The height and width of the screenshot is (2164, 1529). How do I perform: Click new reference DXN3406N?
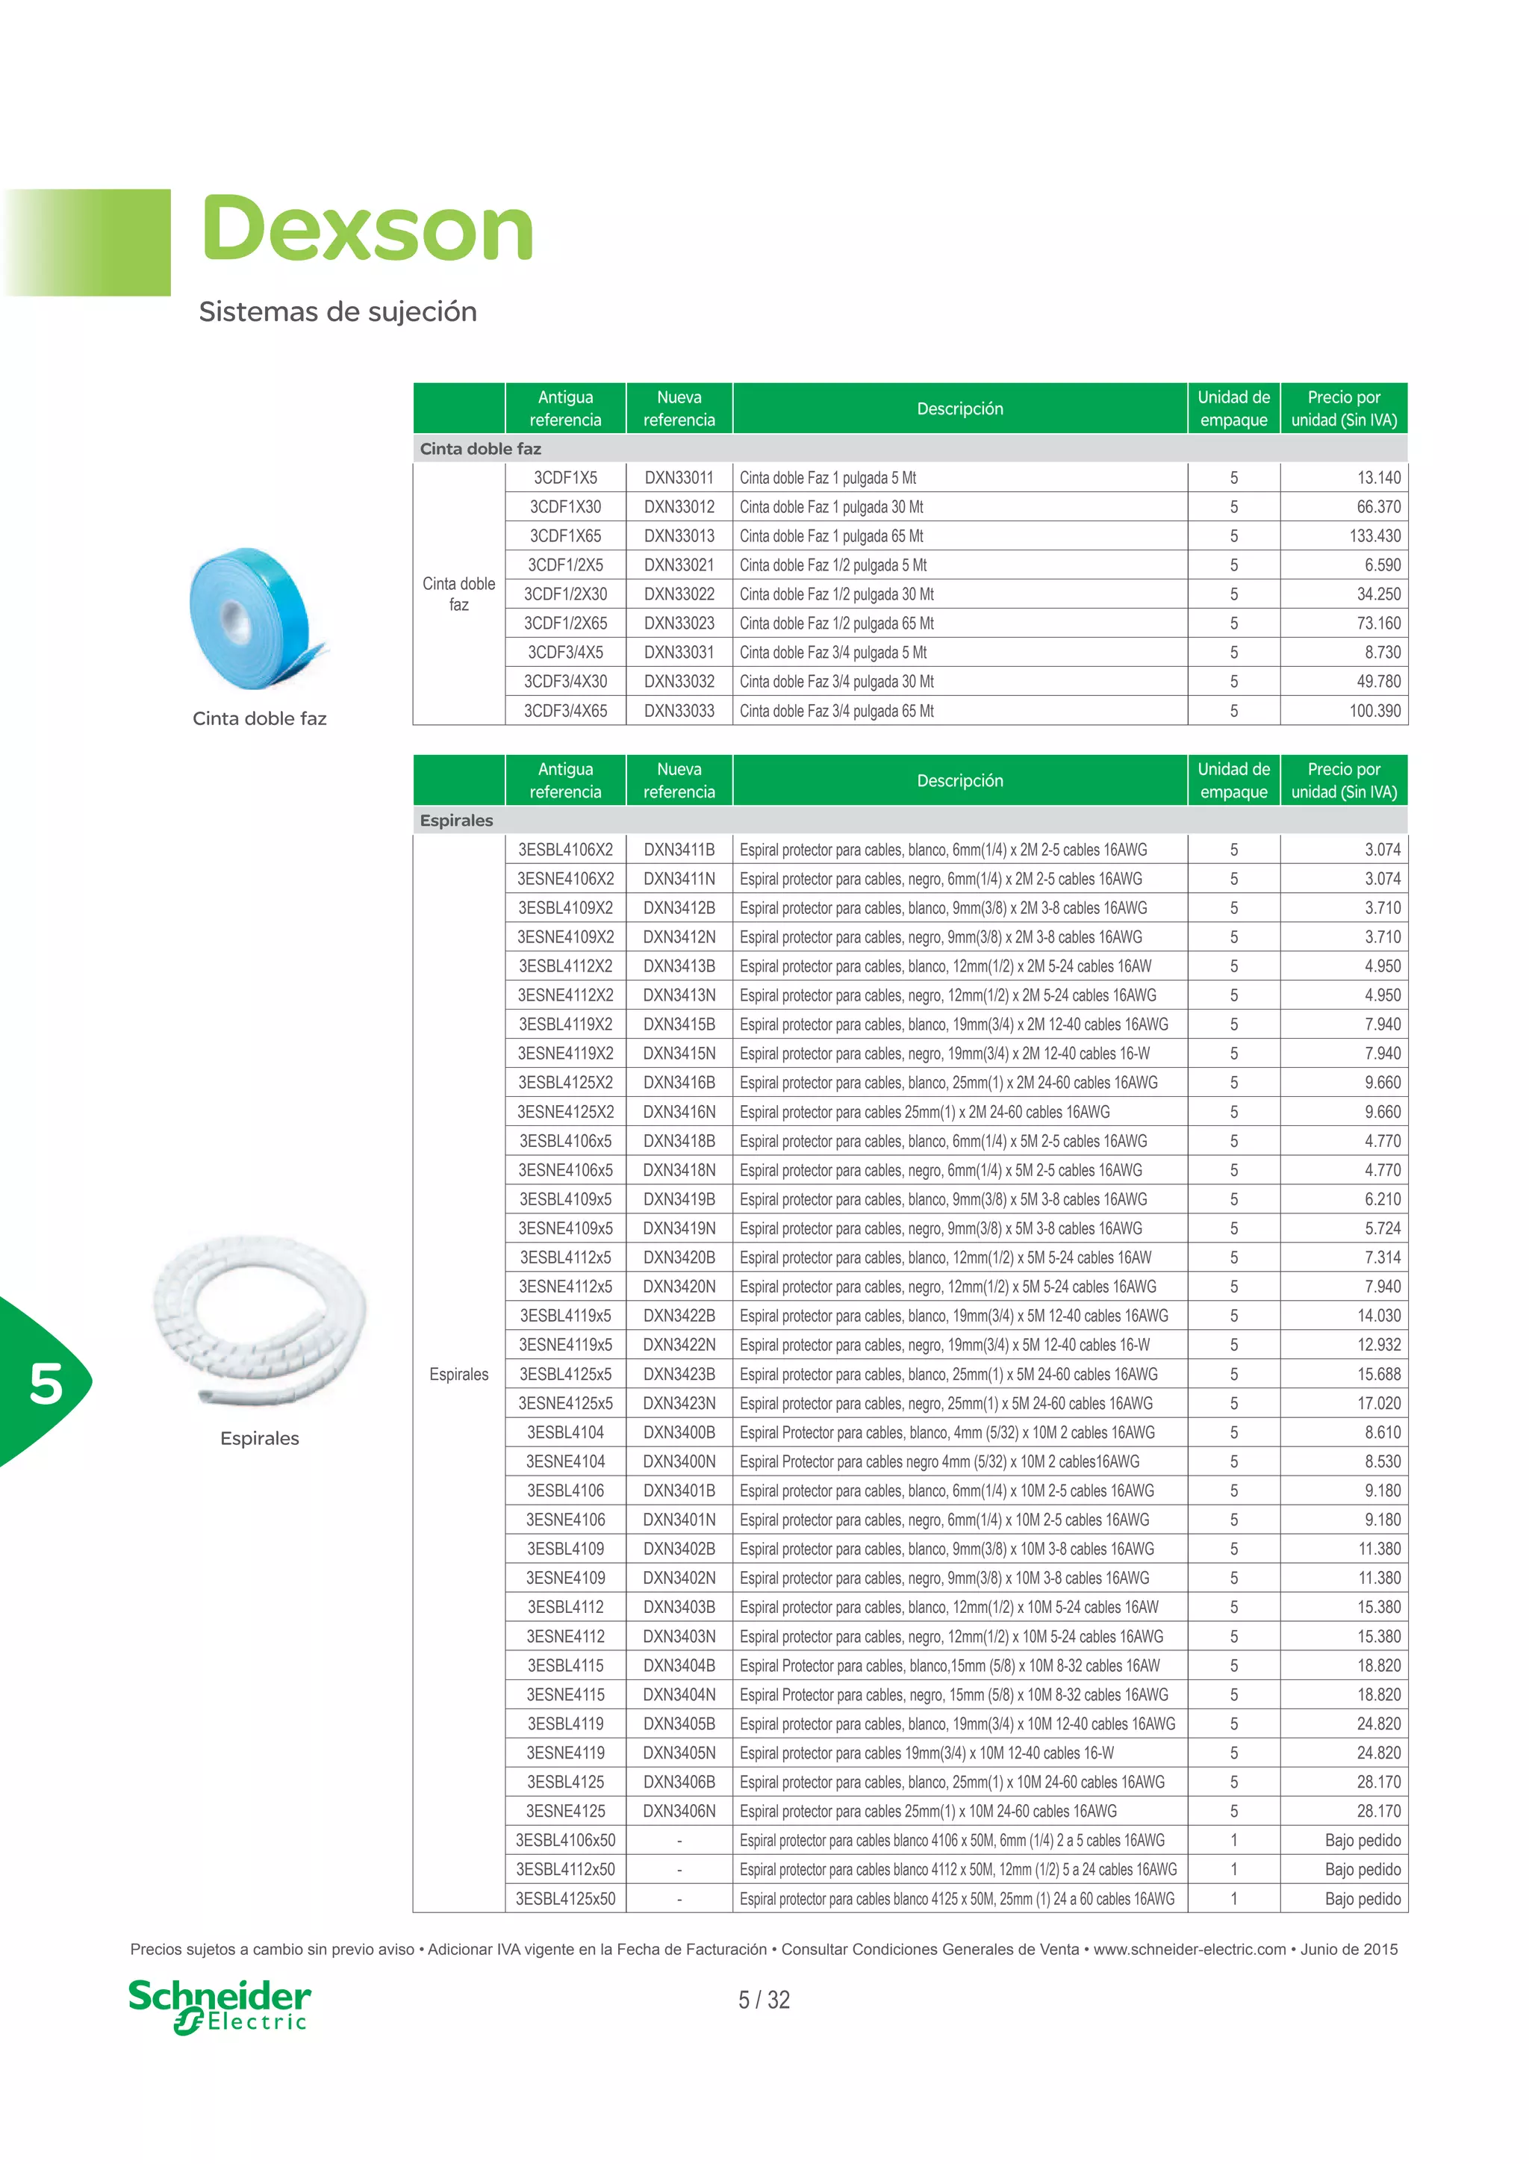[679, 1811]
